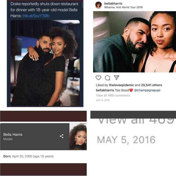This screenshot has height=176, width=176.
Task: Tap the heart like icon
Action: pyautogui.click(x=98, y=78)
